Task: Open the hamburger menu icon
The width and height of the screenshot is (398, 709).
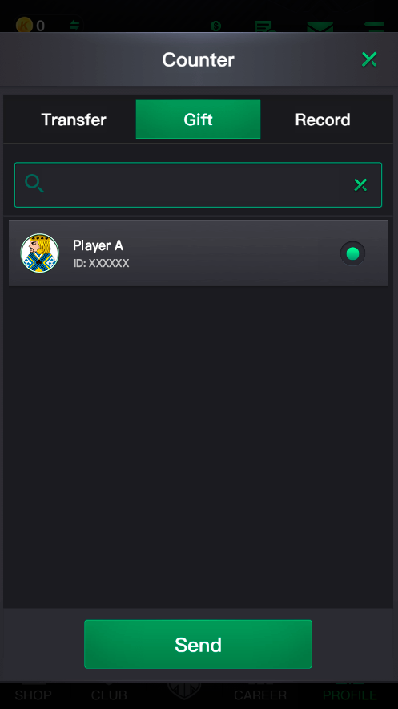Action: (374, 27)
